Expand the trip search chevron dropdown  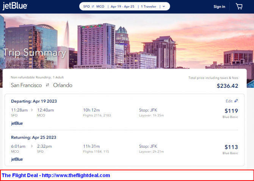coord(164,6)
